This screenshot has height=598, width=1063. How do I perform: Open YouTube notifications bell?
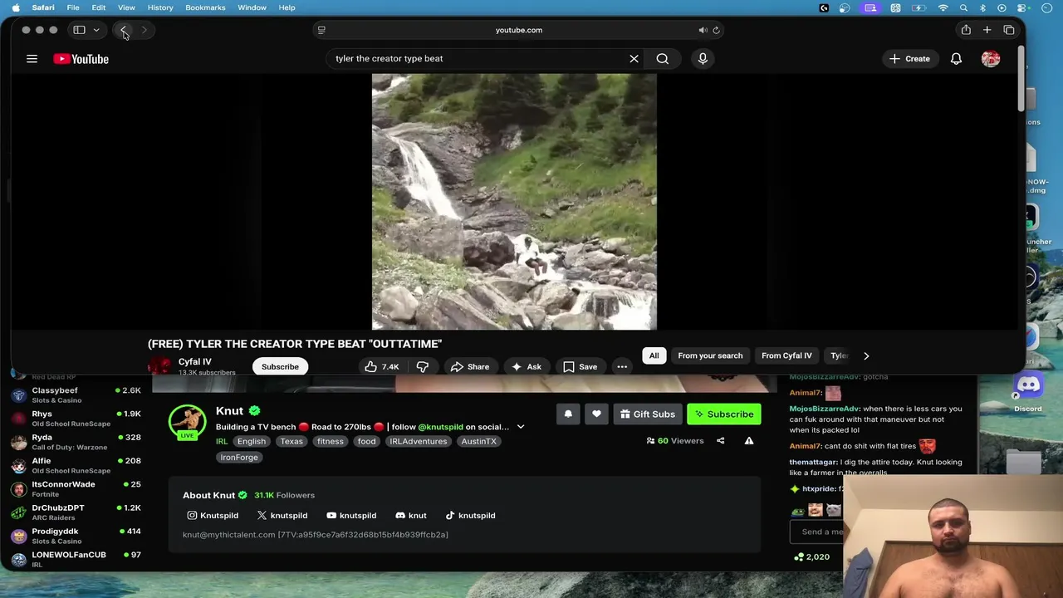[x=956, y=59]
